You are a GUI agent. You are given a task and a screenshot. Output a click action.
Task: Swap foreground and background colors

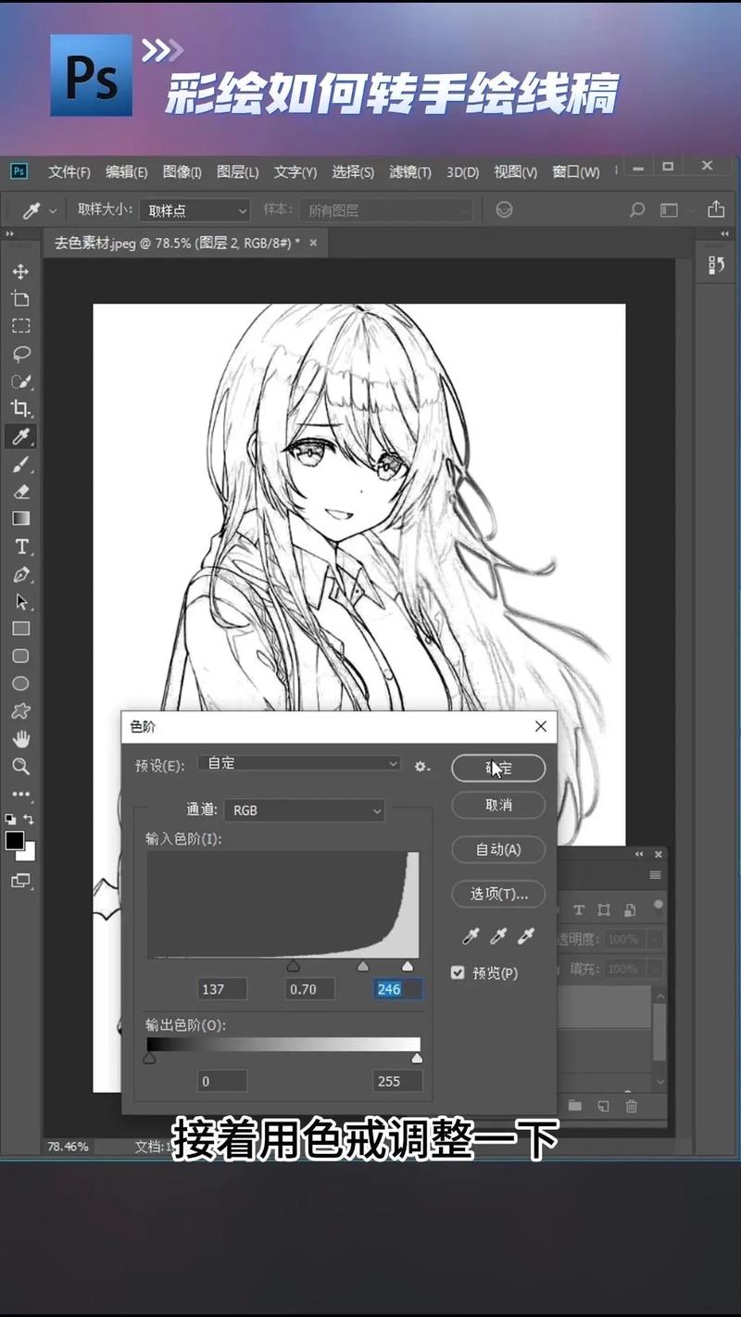[30, 820]
